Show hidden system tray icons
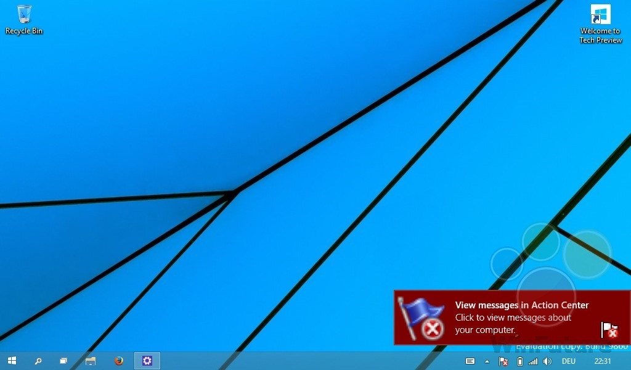 tap(487, 361)
